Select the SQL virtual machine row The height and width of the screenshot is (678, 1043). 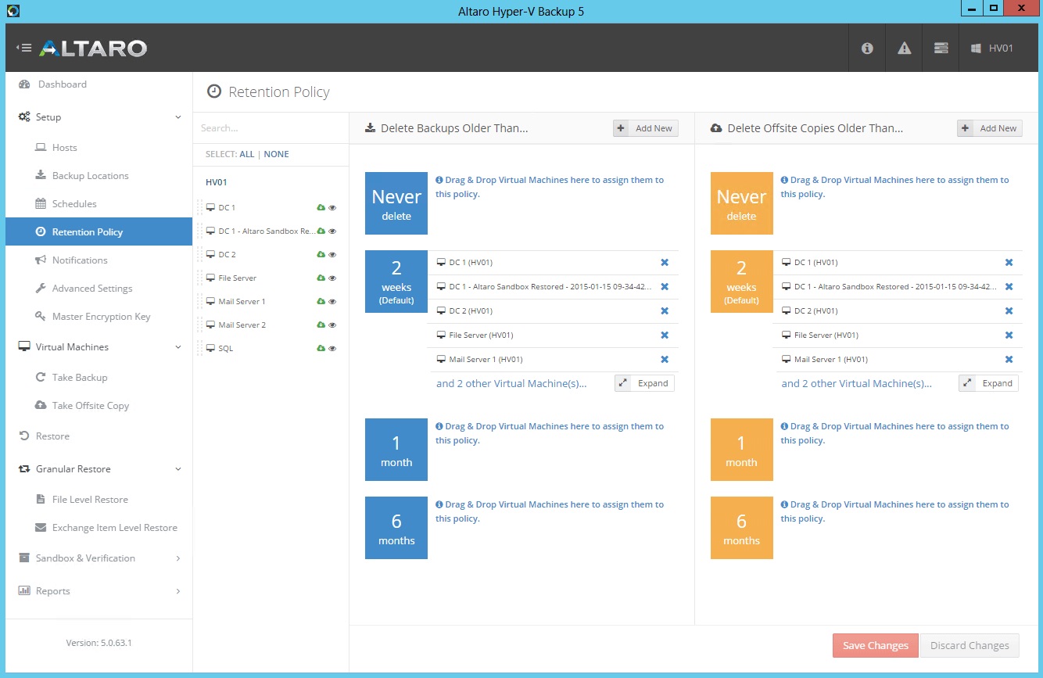pyautogui.click(x=271, y=349)
